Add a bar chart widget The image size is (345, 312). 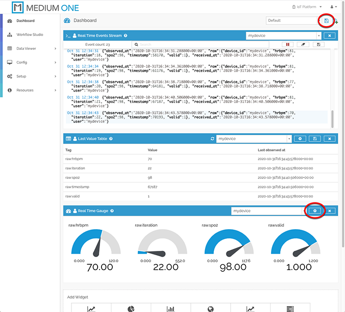pos(171,309)
